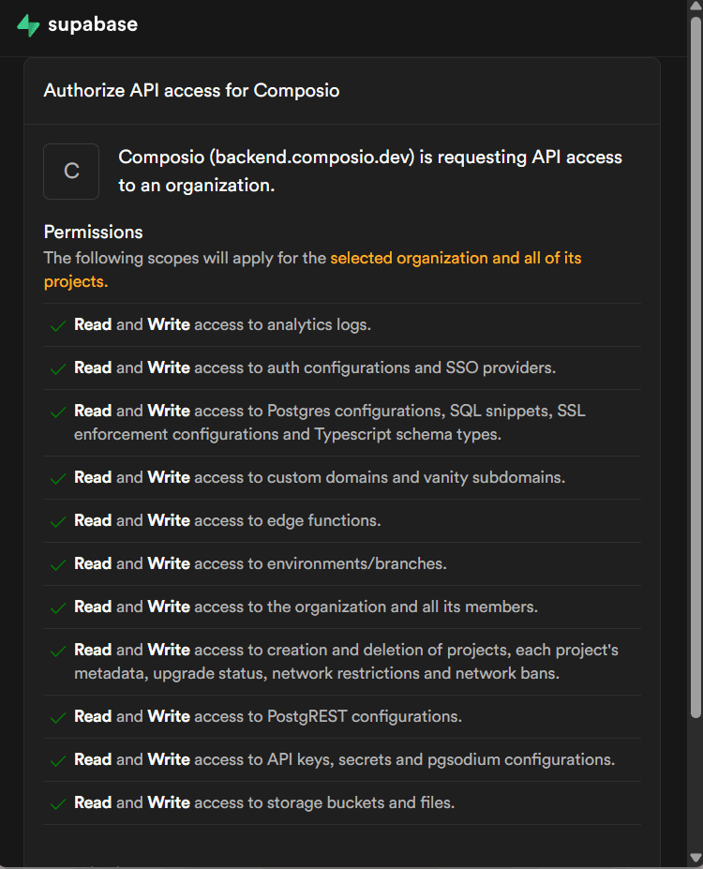The height and width of the screenshot is (869, 703).
Task: Click "Postgres configurations, SQL snippets" text
Action: tap(410, 411)
